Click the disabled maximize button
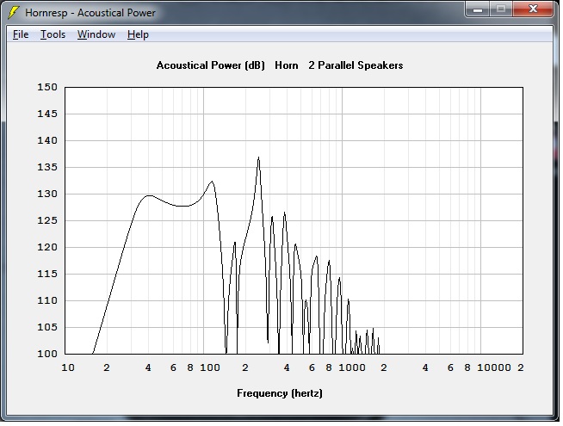Screen dimensions: 563x426 pos(501,9)
